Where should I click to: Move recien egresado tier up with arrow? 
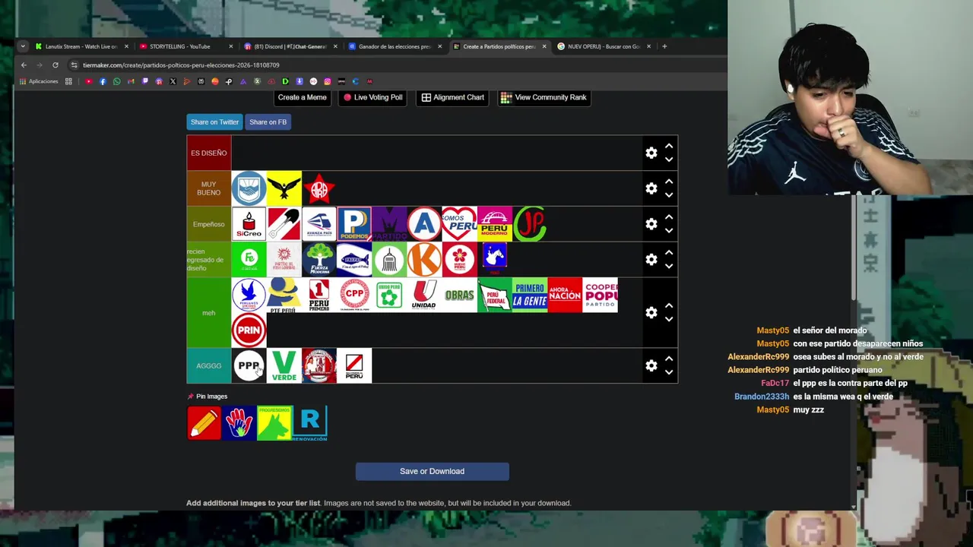click(669, 253)
